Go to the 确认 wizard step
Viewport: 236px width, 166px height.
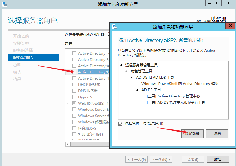click(17, 72)
